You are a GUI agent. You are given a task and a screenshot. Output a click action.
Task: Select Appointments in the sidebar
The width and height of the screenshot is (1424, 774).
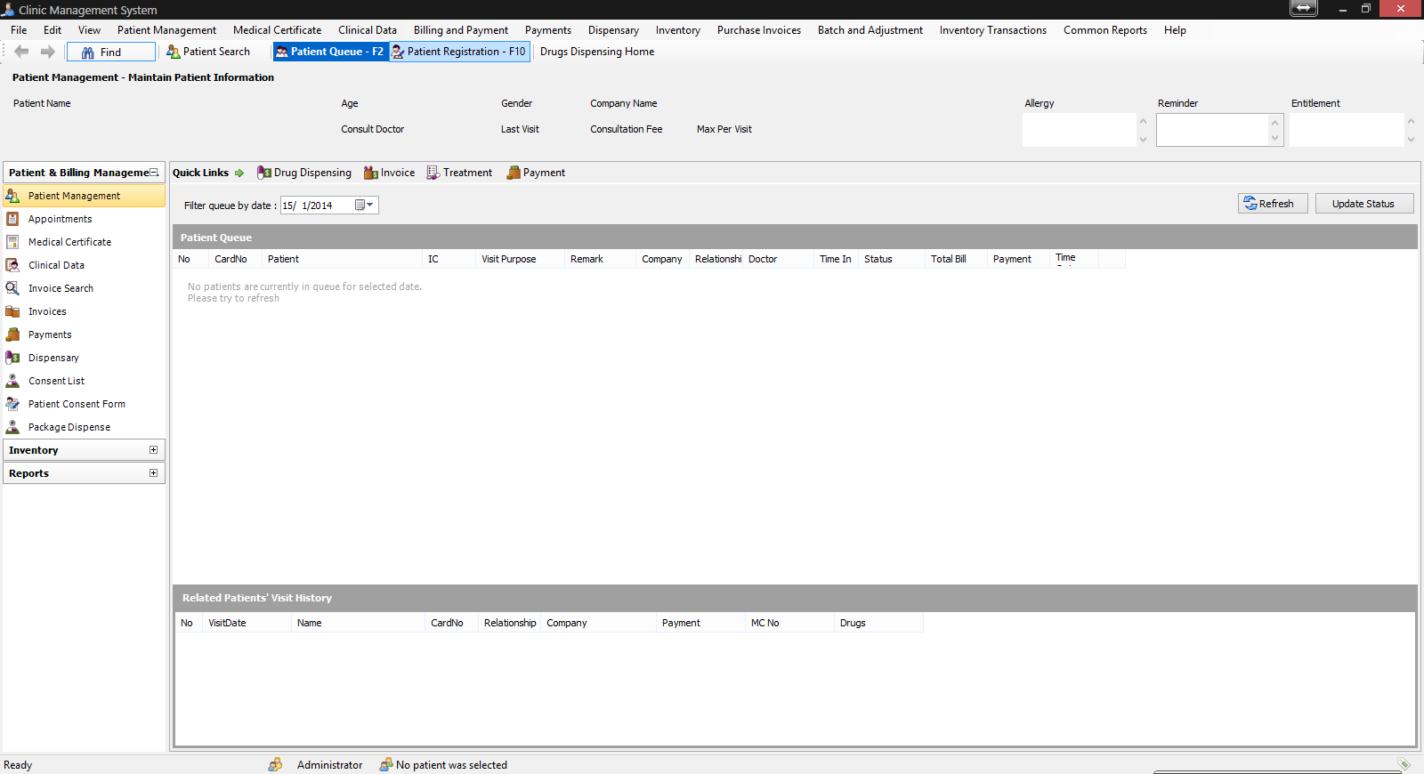[85, 219]
